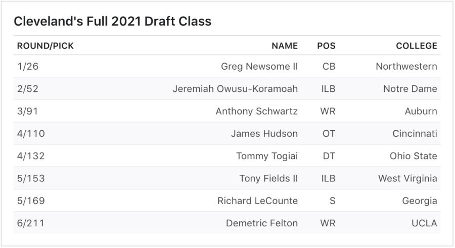Click Demetric Felton's name
The width and height of the screenshot is (455, 248).
[x=261, y=223]
